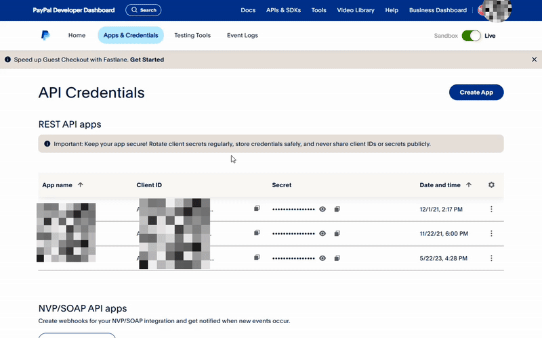Image resolution: width=542 pixels, height=338 pixels.
Task: Open kebab menu for 5/22/23 app
Action: (x=491, y=258)
